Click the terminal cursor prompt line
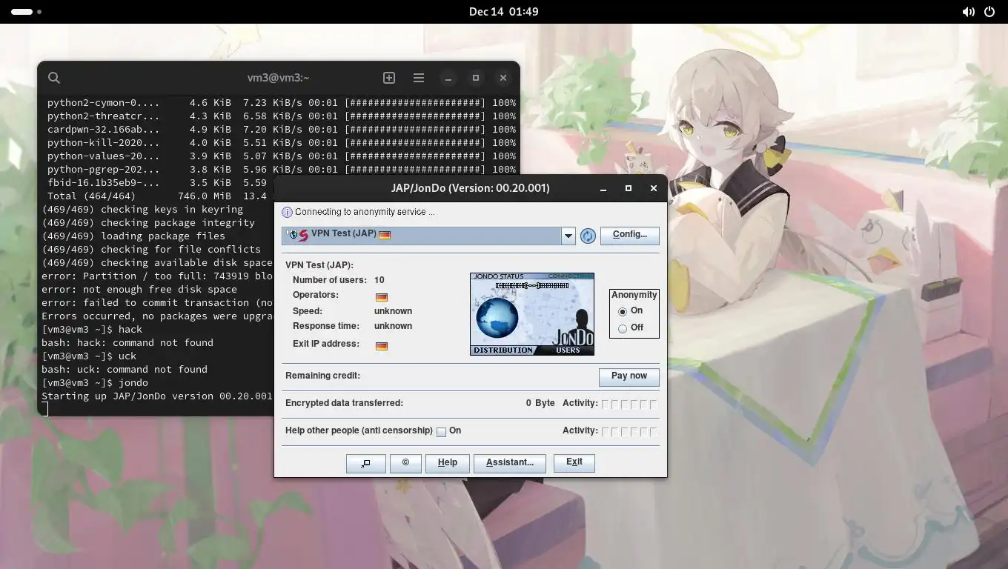Image resolution: width=1008 pixels, height=569 pixels. (x=45, y=409)
